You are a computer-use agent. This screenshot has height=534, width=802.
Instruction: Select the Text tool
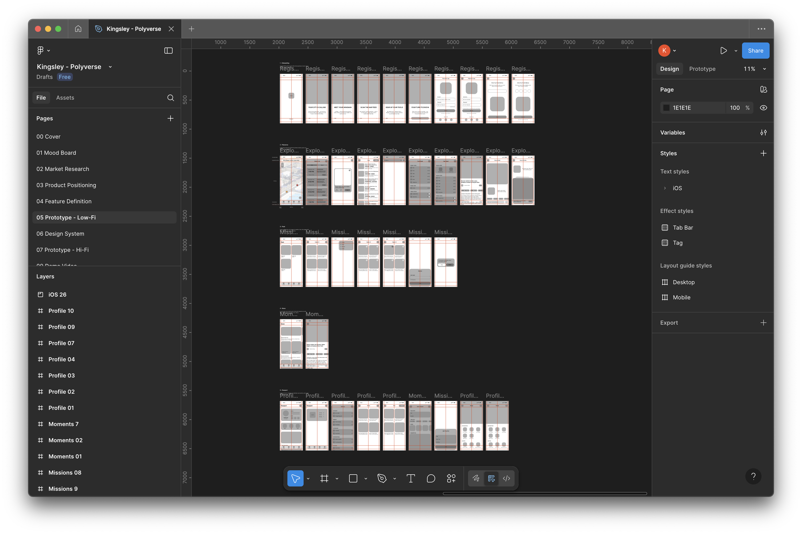(411, 478)
